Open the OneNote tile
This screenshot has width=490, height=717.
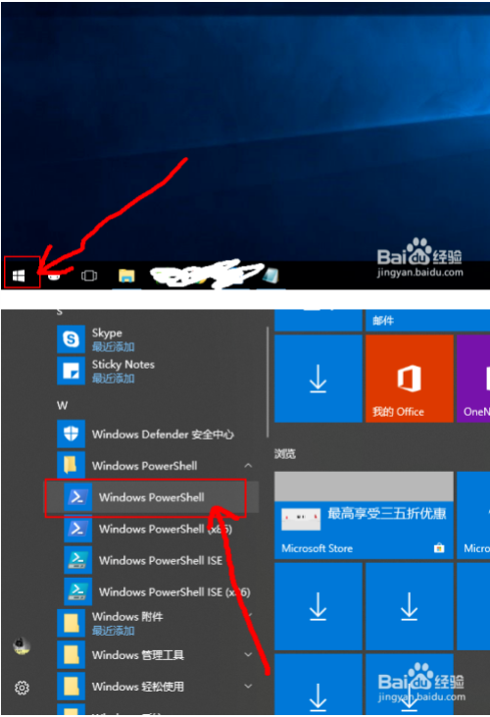click(x=473, y=379)
